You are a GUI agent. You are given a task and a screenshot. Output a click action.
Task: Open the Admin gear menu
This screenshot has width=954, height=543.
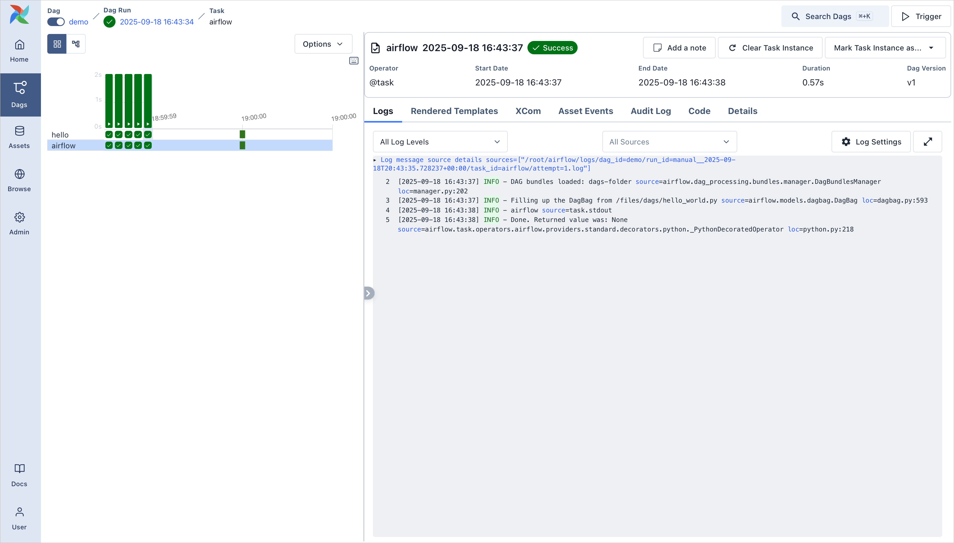(19, 223)
